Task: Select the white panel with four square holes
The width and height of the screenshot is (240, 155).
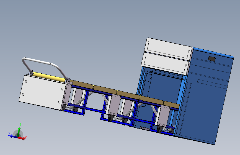Action: click(43, 92)
